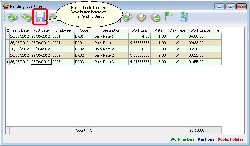Select Post Date cell showing 28/06/2012
Screen dimensions: 250x146
click(41, 43)
